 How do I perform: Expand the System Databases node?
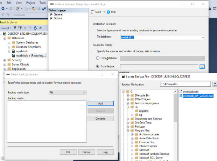[9, 43]
